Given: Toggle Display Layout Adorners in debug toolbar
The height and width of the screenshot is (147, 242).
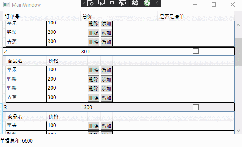Looking at the screenshot, I should pyautogui.click(x=112, y=3).
